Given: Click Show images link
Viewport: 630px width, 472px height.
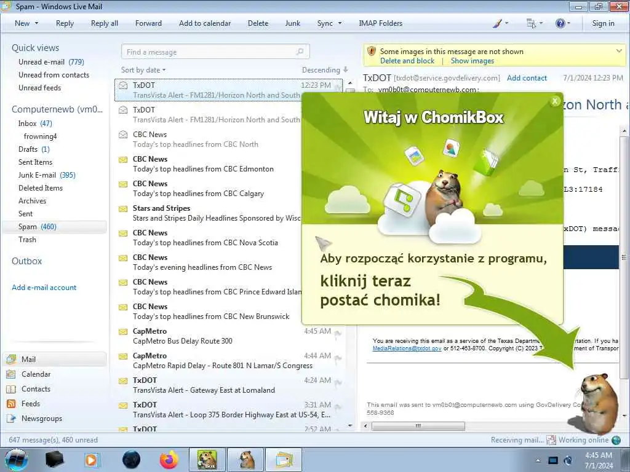Looking at the screenshot, I should click(472, 61).
